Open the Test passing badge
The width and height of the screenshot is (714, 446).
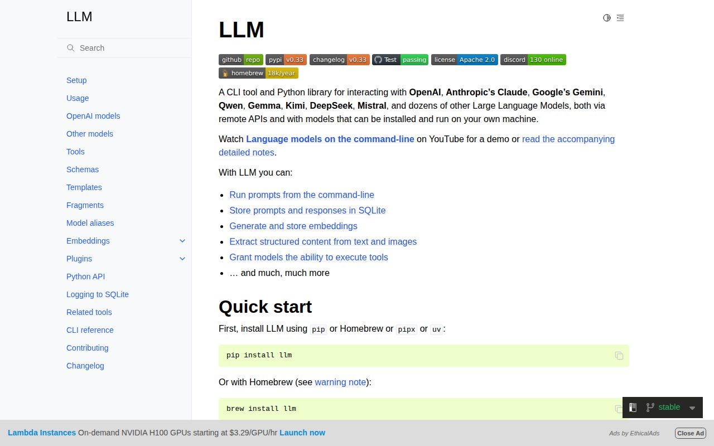tap(401, 60)
